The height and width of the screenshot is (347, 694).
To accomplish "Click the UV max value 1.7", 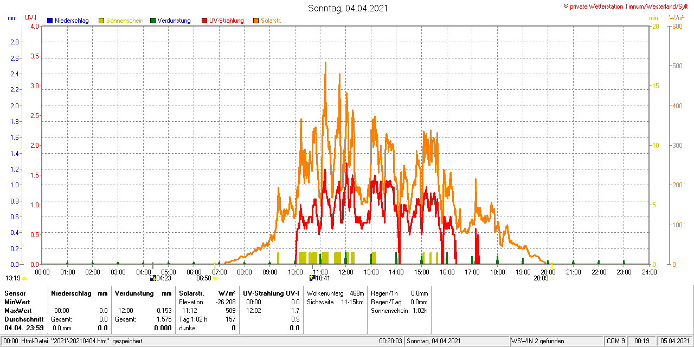I will 295,311.
